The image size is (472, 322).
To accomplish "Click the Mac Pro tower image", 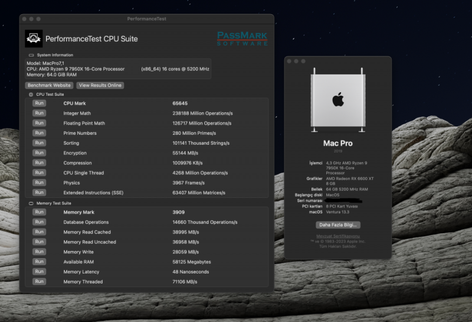I will coord(337,99).
